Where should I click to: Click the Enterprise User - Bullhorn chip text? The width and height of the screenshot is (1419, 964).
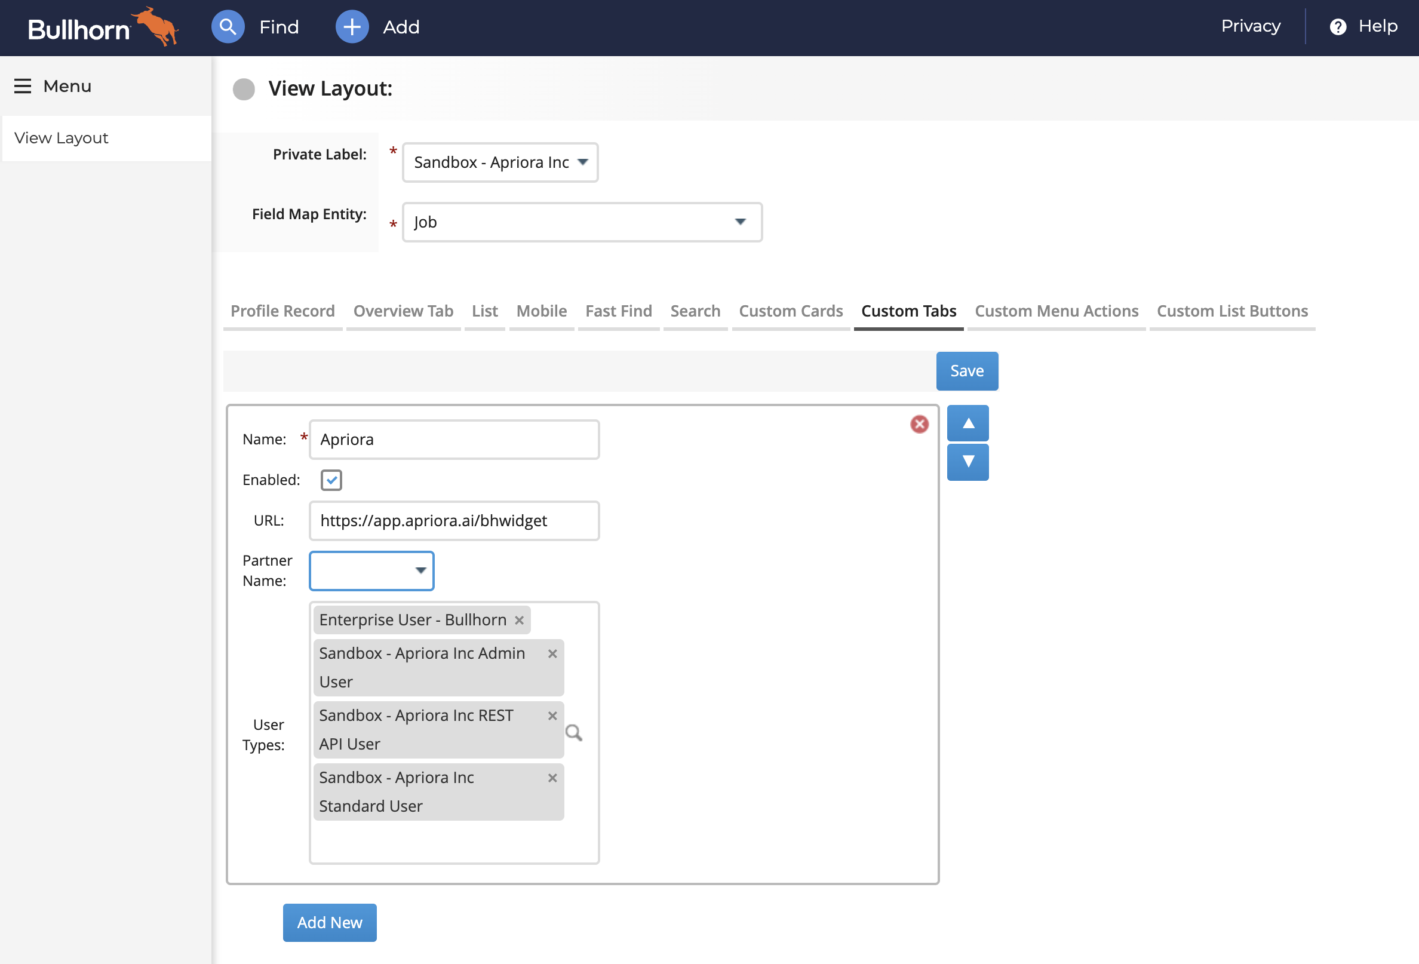[x=413, y=619]
